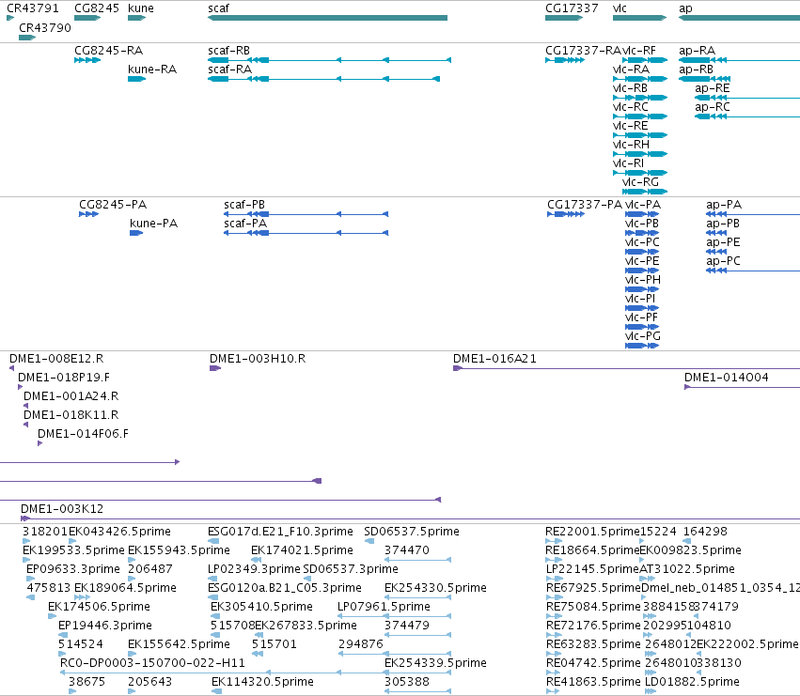Open the RE75084.5prime EST label
This screenshot has width=800, height=696.
pos(593,606)
